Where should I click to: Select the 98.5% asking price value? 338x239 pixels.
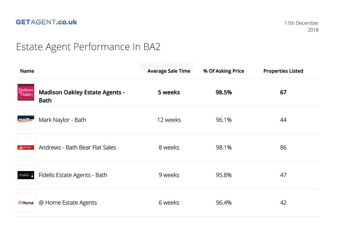coord(224,92)
